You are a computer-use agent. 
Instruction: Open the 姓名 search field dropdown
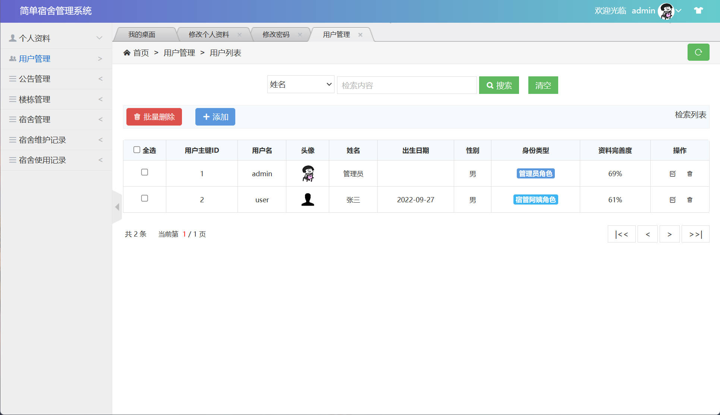point(301,85)
